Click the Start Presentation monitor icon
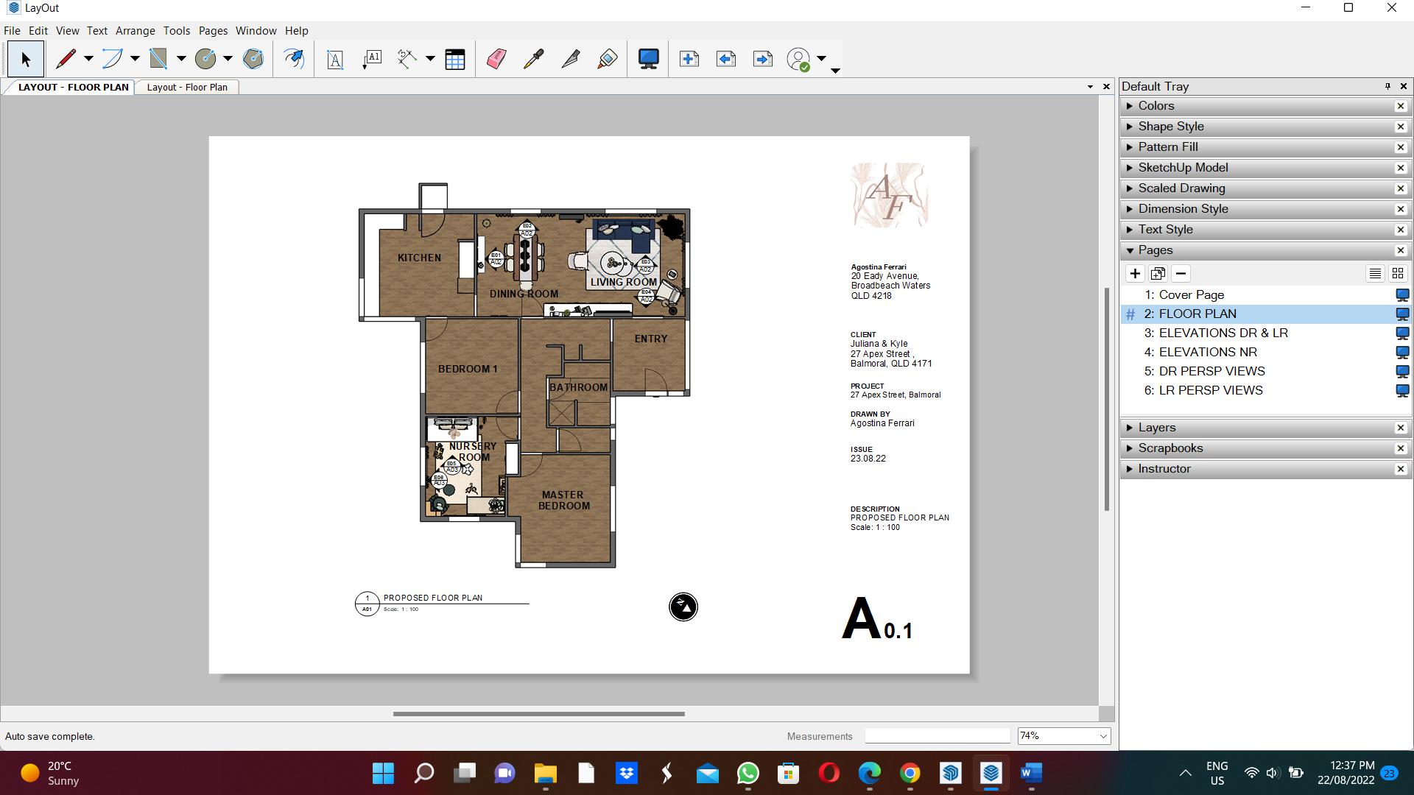Screen dimensions: 1414x795 click(x=648, y=59)
